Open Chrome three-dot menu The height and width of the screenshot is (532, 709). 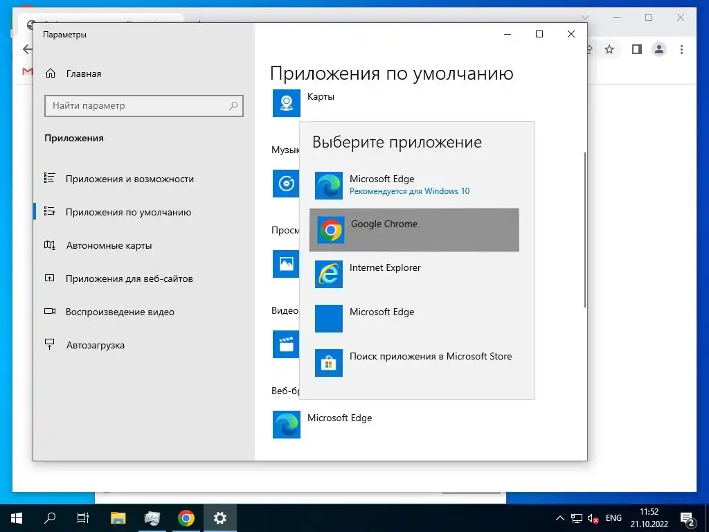(681, 49)
